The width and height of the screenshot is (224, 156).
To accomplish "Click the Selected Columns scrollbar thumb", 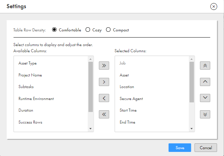I will click(x=192, y=82).
